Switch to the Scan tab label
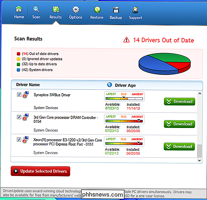Screen dimensions: 207x200 (36, 17)
